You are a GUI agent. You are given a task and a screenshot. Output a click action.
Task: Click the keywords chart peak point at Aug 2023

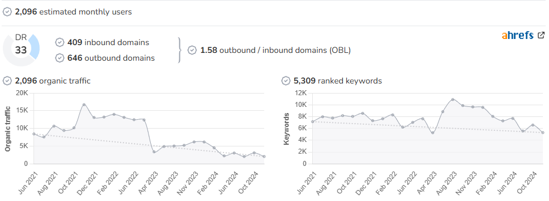453,100
